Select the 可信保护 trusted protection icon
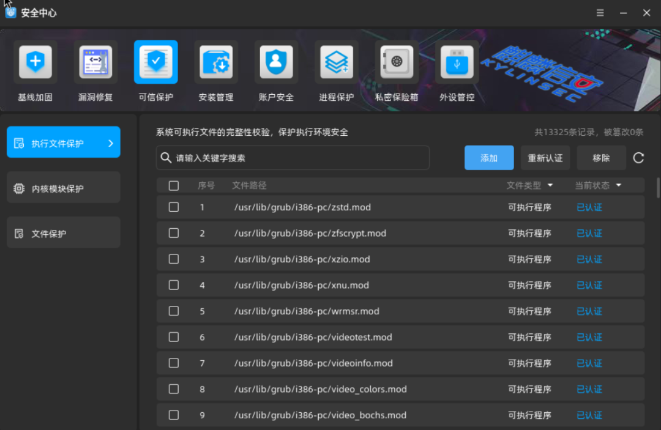 coord(156,62)
